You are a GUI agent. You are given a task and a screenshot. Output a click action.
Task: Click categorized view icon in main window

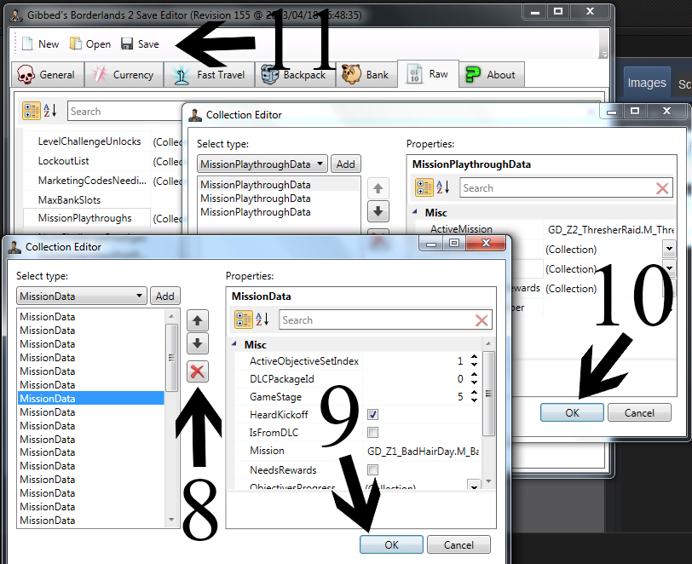point(32,112)
